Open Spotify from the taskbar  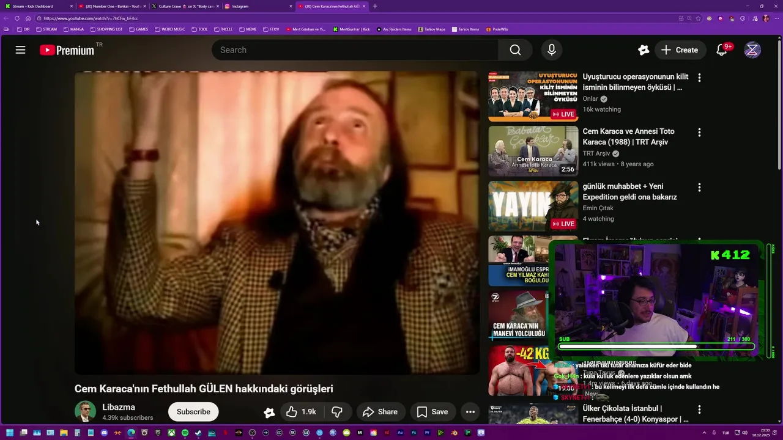click(x=185, y=433)
